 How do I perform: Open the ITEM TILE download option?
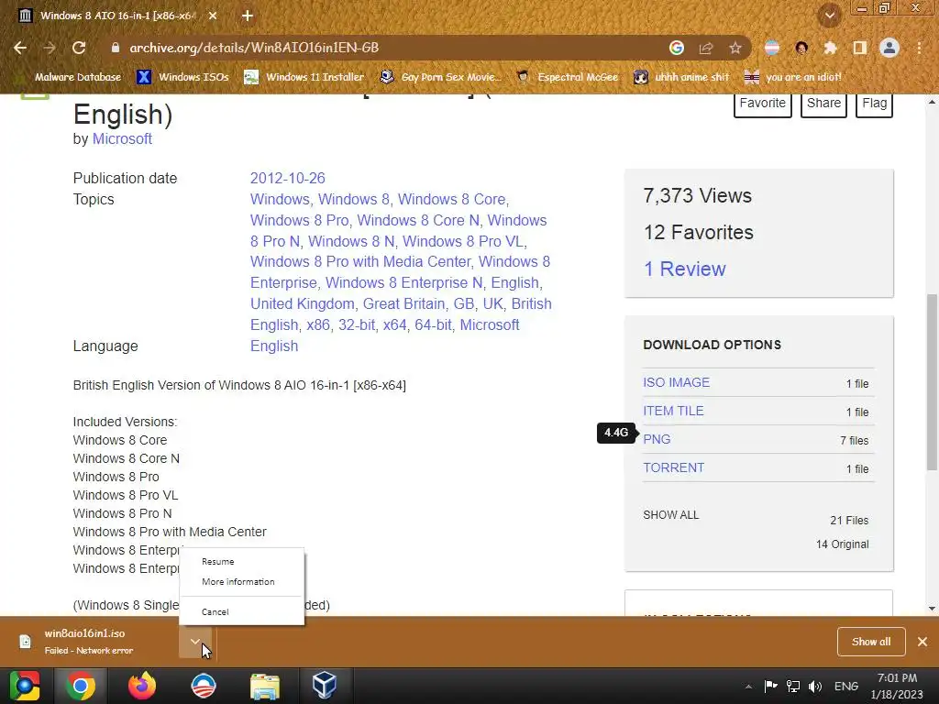point(674,412)
